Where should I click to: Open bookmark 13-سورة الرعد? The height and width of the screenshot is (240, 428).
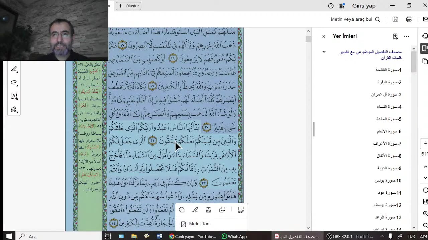point(388,218)
